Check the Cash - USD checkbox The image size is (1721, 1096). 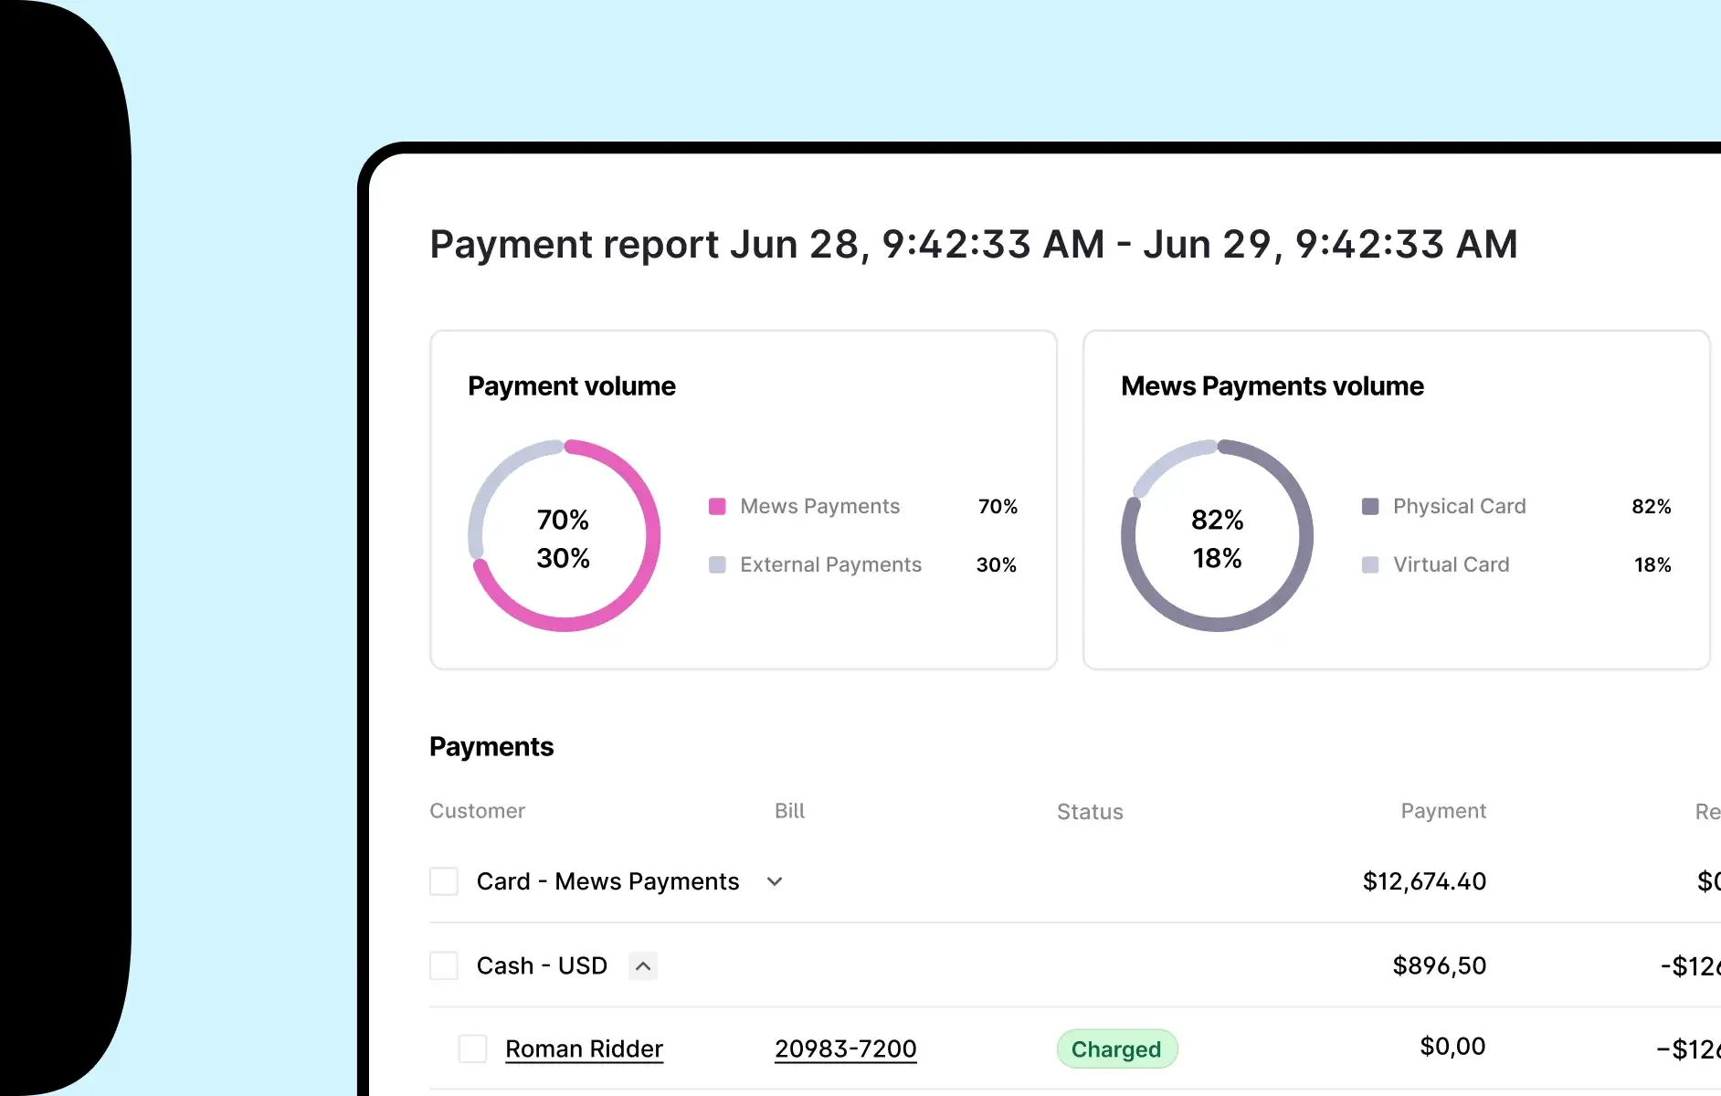pyautogui.click(x=444, y=965)
